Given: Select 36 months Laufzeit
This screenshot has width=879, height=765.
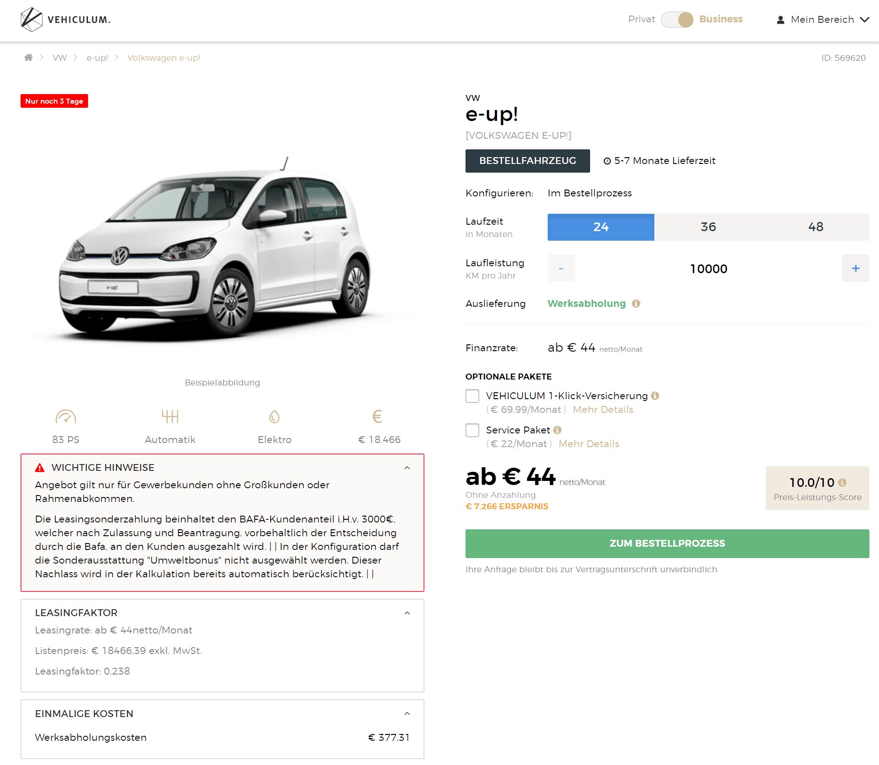Looking at the screenshot, I should point(708,227).
